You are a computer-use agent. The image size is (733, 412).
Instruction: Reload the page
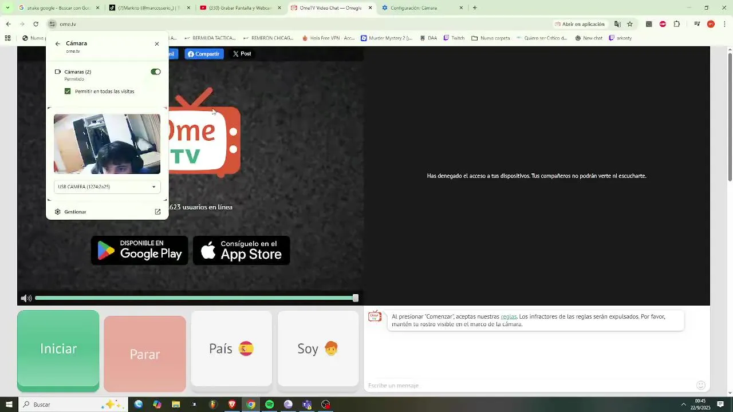pos(36,24)
